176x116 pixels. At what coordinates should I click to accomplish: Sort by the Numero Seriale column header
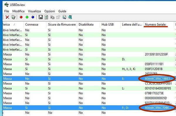coord(158,24)
